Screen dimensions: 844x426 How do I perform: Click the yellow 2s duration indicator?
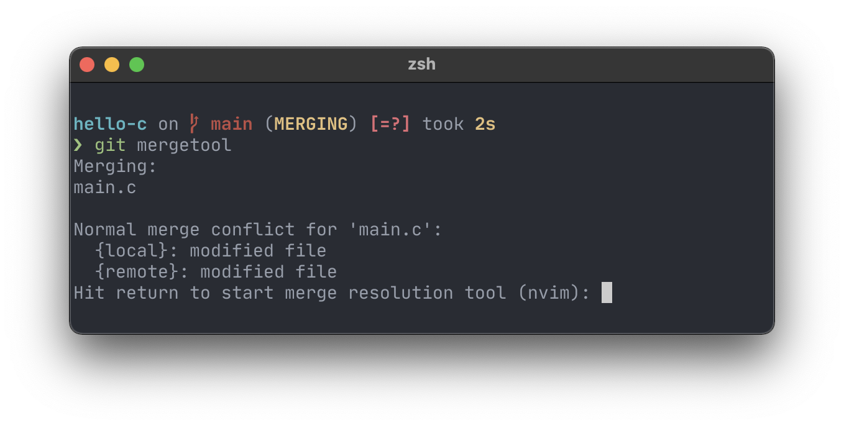click(x=485, y=124)
